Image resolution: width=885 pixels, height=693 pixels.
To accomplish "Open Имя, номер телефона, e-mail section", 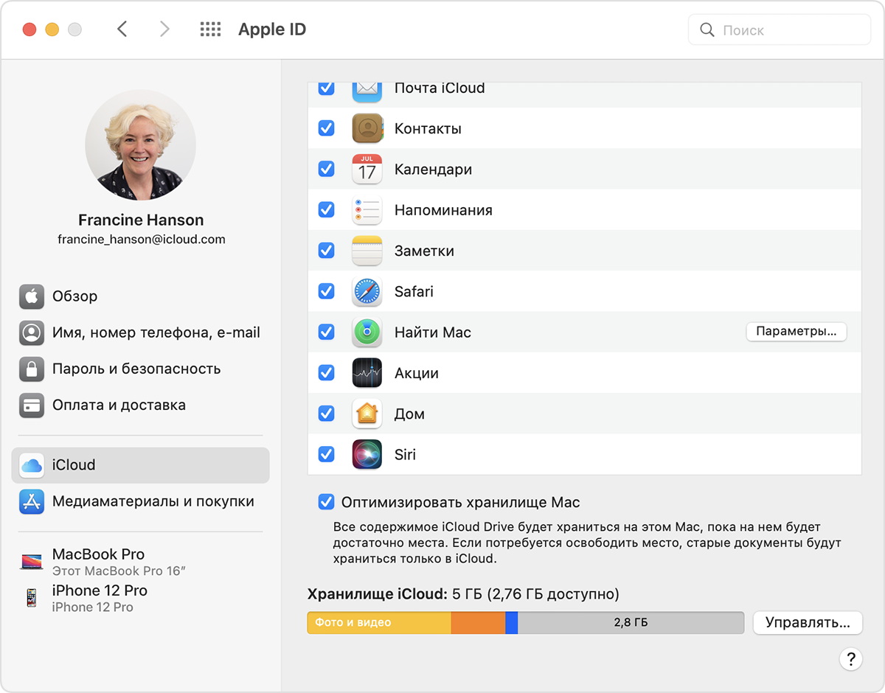I will pos(140,332).
